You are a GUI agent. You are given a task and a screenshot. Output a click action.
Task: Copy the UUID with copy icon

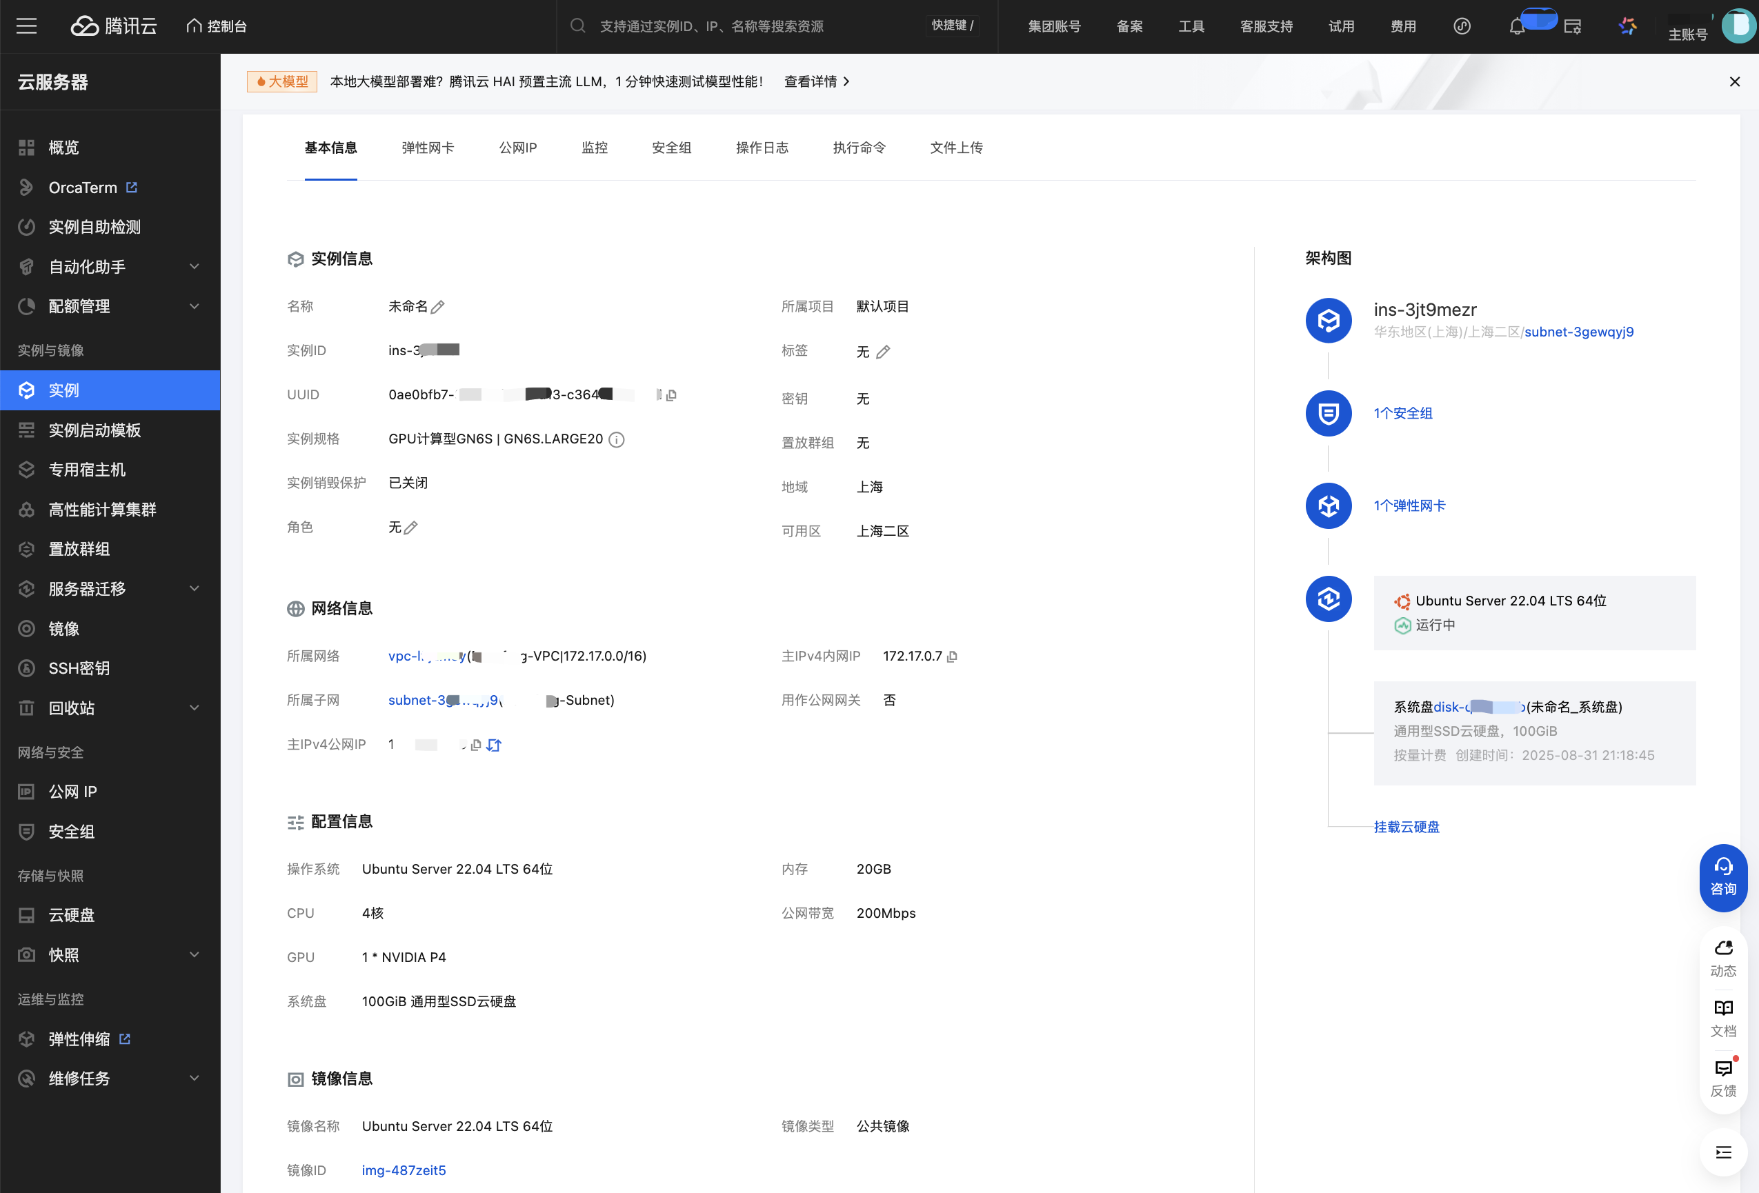point(670,395)
